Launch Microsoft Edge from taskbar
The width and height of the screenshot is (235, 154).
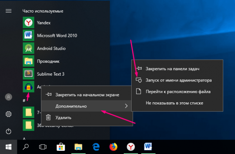96,147
